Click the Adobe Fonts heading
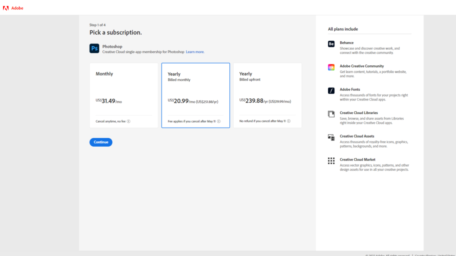This screenshot has height=256, width=456. coord(350,89)
